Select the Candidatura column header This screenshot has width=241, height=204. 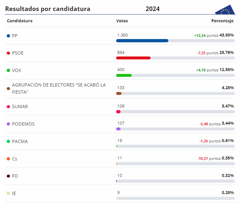(x=20, y=21)
